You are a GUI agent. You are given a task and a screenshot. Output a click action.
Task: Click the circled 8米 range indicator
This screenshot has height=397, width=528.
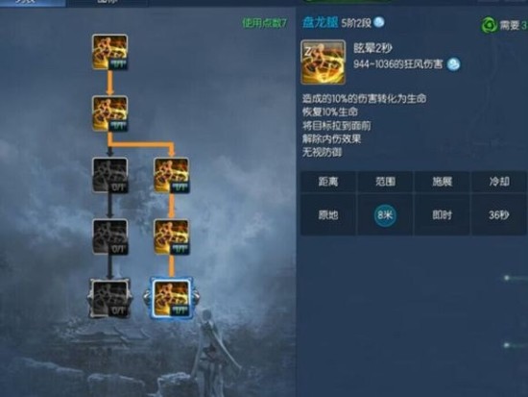click(385, 215)
